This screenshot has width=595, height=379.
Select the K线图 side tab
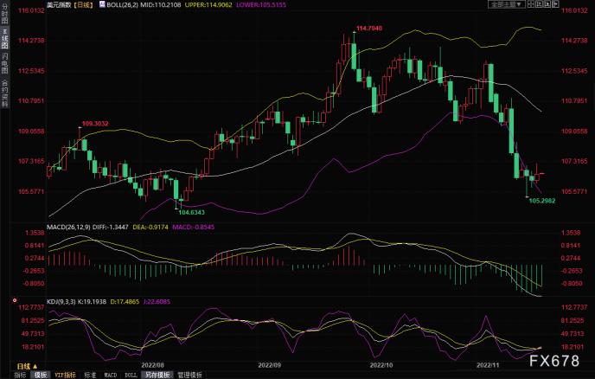coord(4,38)
